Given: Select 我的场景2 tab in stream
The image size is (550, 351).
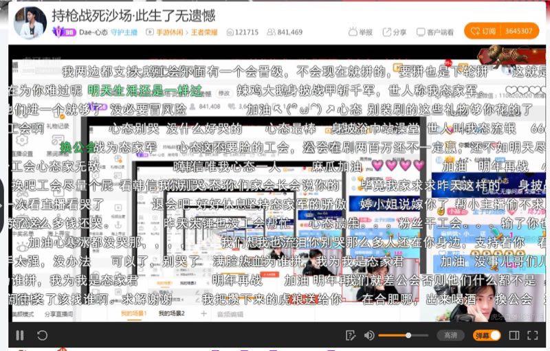Looking at the screenshot, I should coord(172,314).
